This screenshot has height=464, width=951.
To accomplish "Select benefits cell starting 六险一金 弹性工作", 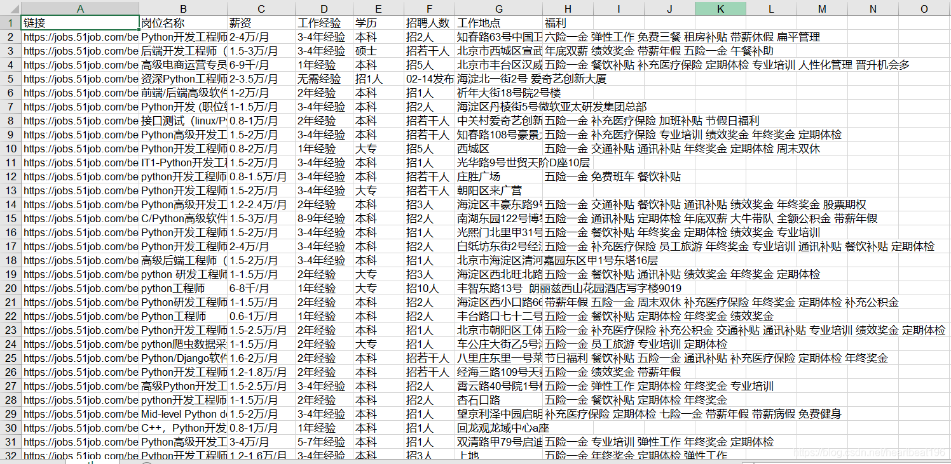I will [682, 37].
